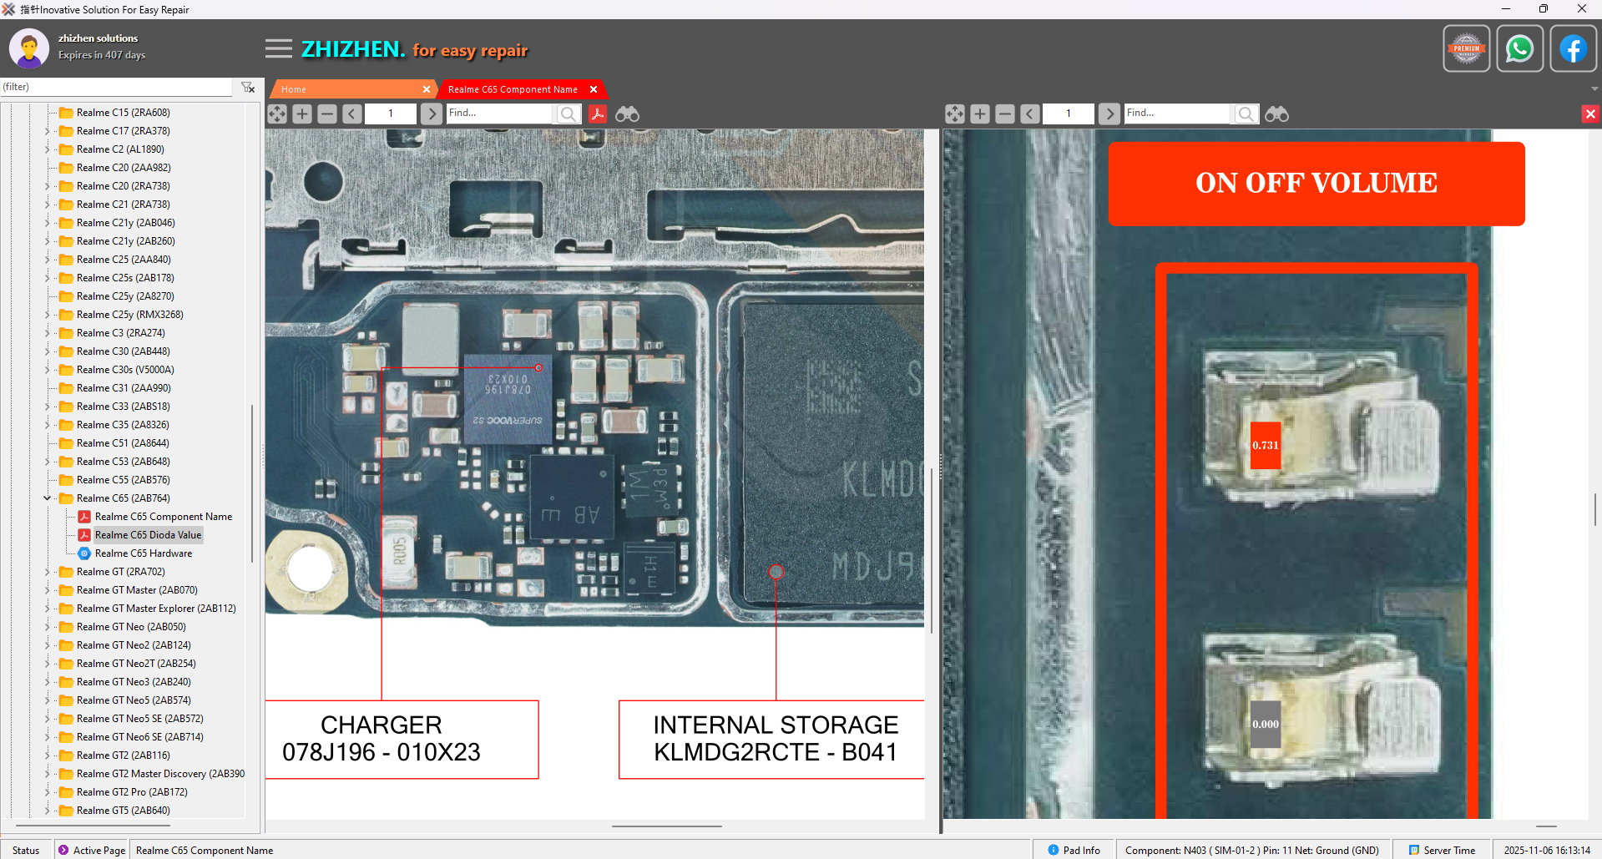Open the PDF icon in left viewer toolbar

tap(598, 114)
